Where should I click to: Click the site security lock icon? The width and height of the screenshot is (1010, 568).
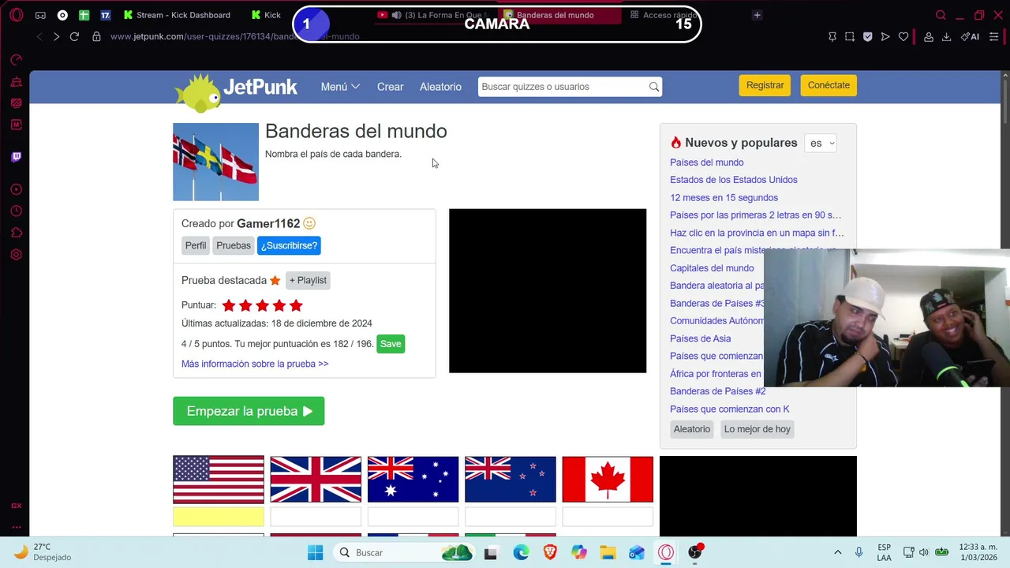click(x=96, y=36)
